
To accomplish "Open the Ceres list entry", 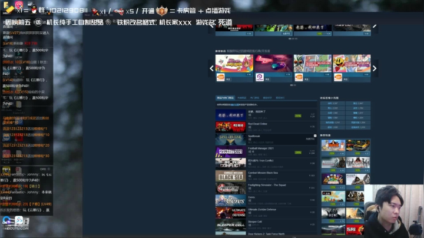I will coord(266,200).
